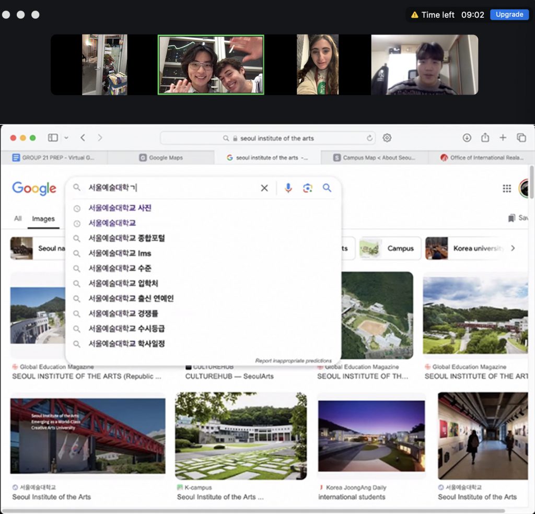Expand filter chips with right chevron

tap(513, 248)
